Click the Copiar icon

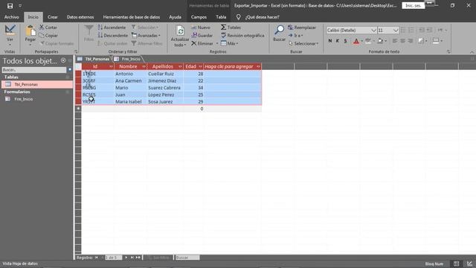point(42,36)
